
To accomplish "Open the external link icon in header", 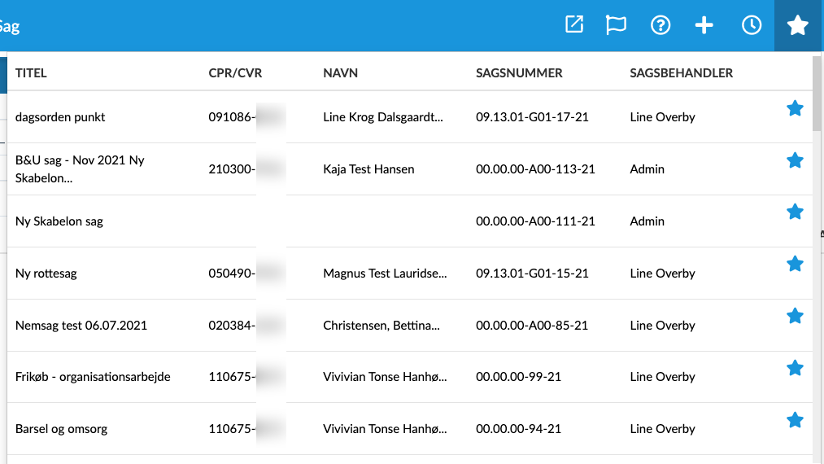I will (x=574, y=25).
